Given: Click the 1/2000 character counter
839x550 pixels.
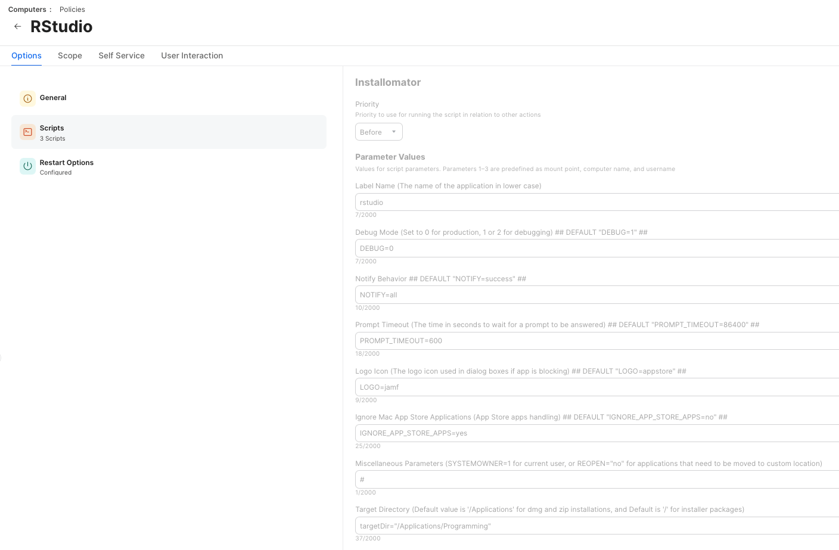Looking at the screenshot, I should click(365, 492).
